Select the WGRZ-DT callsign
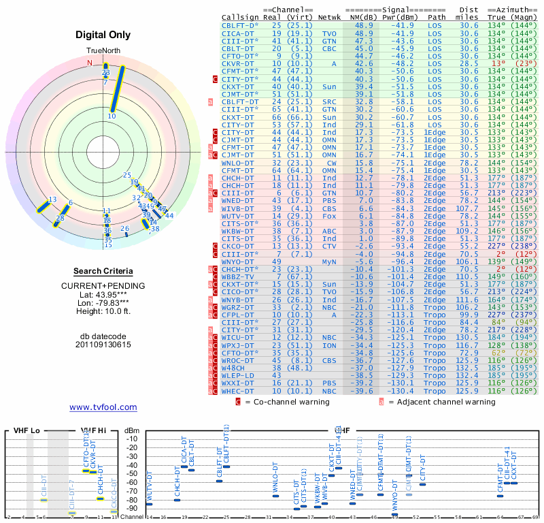The image size is (544, 523). [238, 308]
